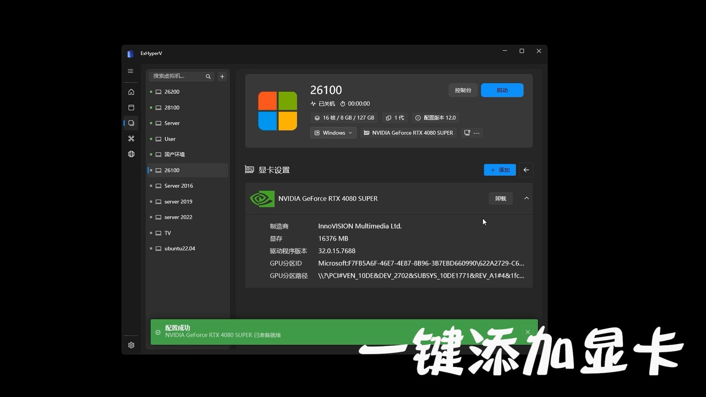Click the search magnifier icon
Screen dimensions: 706x397
click(208, 76)
